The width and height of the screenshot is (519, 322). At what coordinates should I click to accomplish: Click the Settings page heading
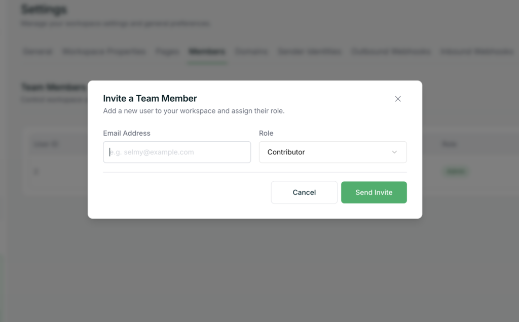coord(44,9)
